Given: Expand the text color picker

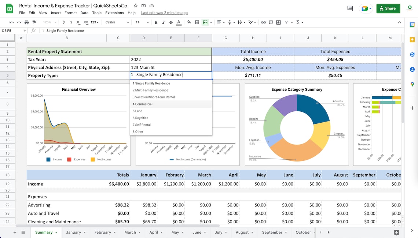Looking at the screenshot, I should click(x=179, y=22).
